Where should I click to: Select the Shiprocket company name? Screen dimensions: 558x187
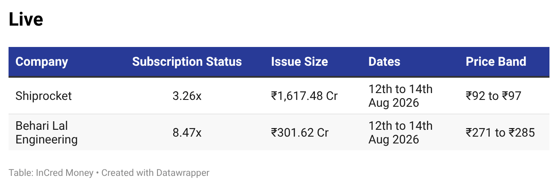point(44,96)
